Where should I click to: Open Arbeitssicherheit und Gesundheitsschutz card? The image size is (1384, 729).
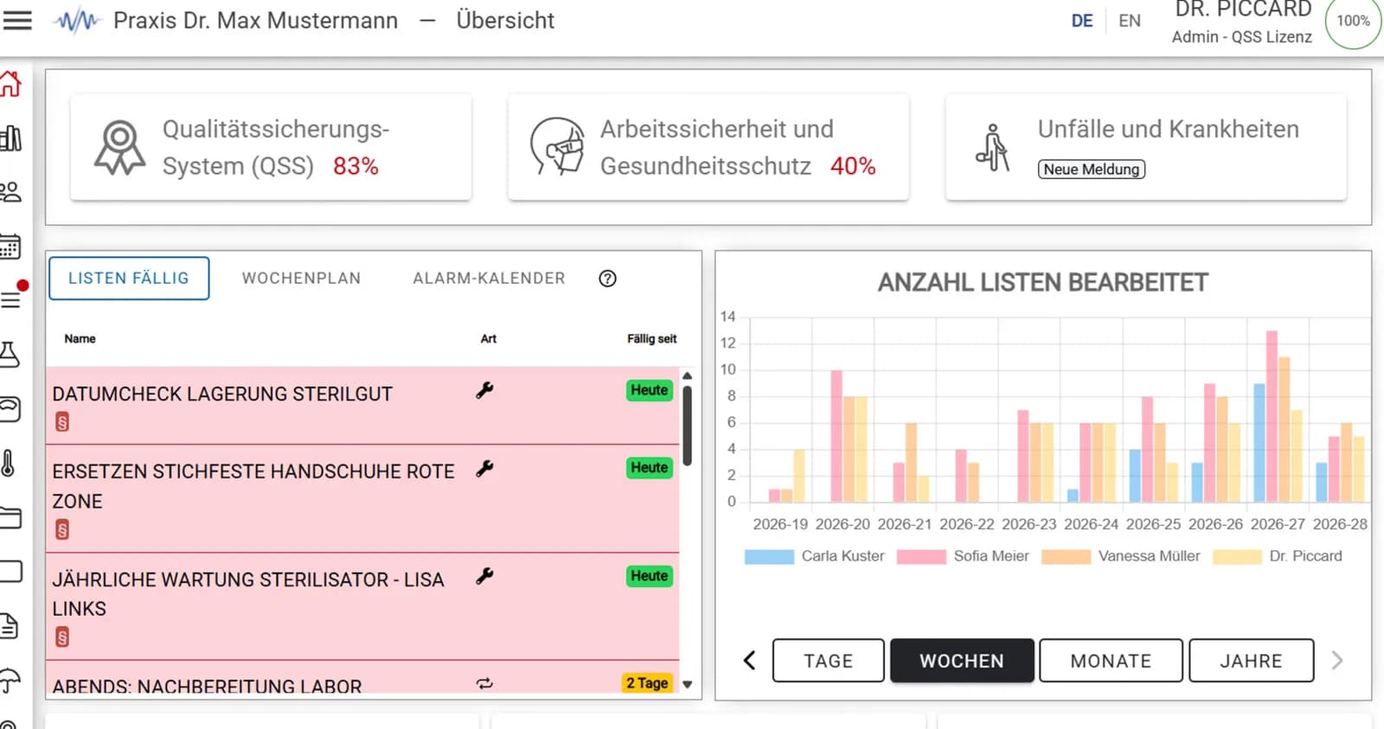[x=708, y=148]
